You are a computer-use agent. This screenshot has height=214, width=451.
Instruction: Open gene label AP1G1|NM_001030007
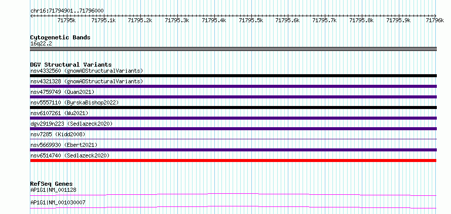pos(58,203)
